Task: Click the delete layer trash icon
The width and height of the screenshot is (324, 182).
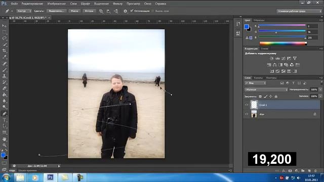Action: [315, 171]
